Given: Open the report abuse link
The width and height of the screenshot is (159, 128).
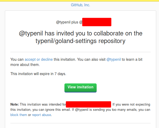Looking at the screenshot, I should tap(42, 115).
